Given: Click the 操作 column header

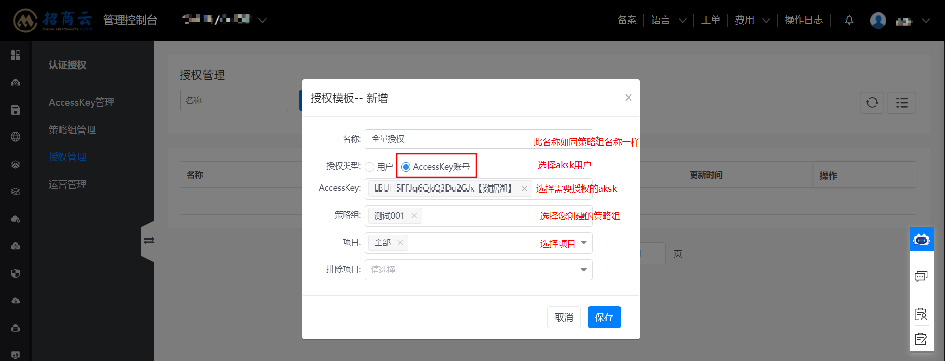Looking at the screenshot, I should tap(828, 176).
